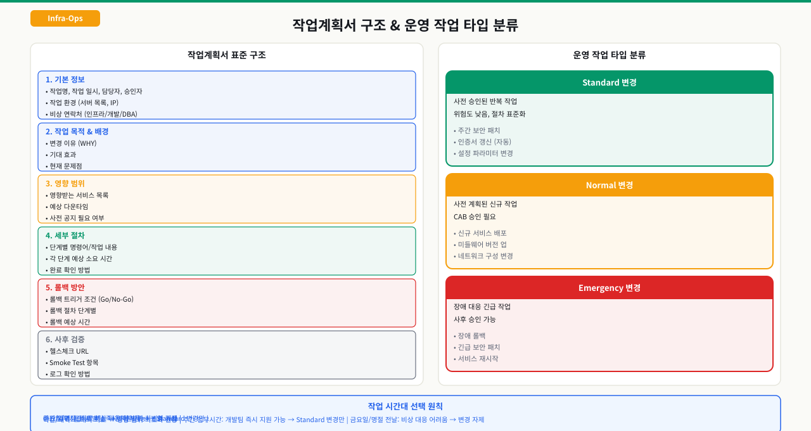Click the red Emergency 변경 header
The height and width of the screenshot is (431, 811).
[x=610, y=288]
